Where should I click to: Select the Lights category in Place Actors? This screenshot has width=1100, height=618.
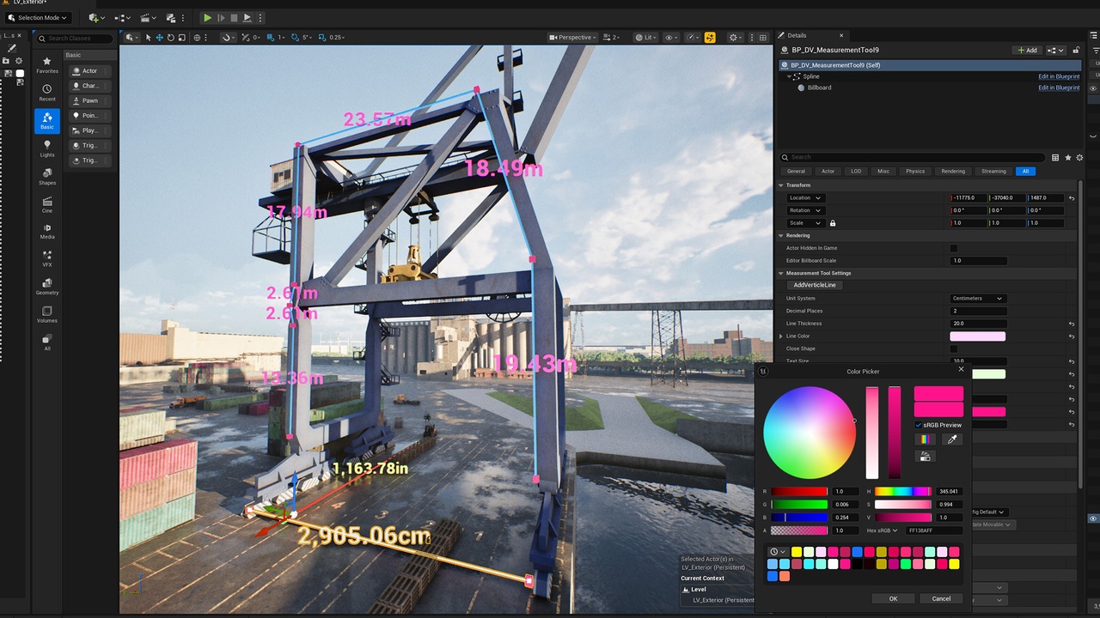tap(47, 148)
